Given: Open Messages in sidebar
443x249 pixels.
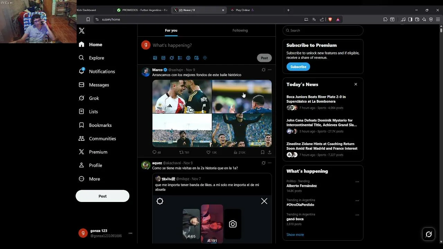Looking at the screenshot, I should pos(94,85).
